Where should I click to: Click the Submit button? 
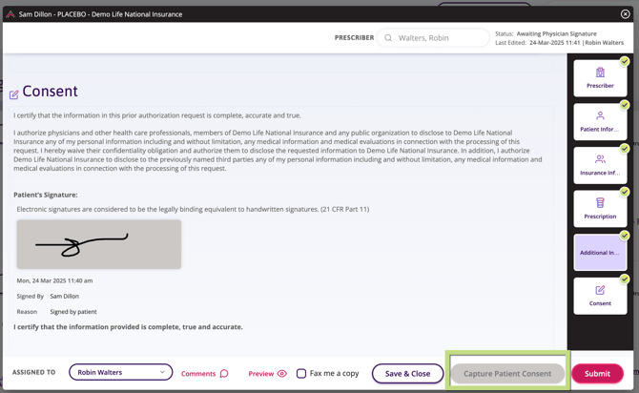click(597, 373)
